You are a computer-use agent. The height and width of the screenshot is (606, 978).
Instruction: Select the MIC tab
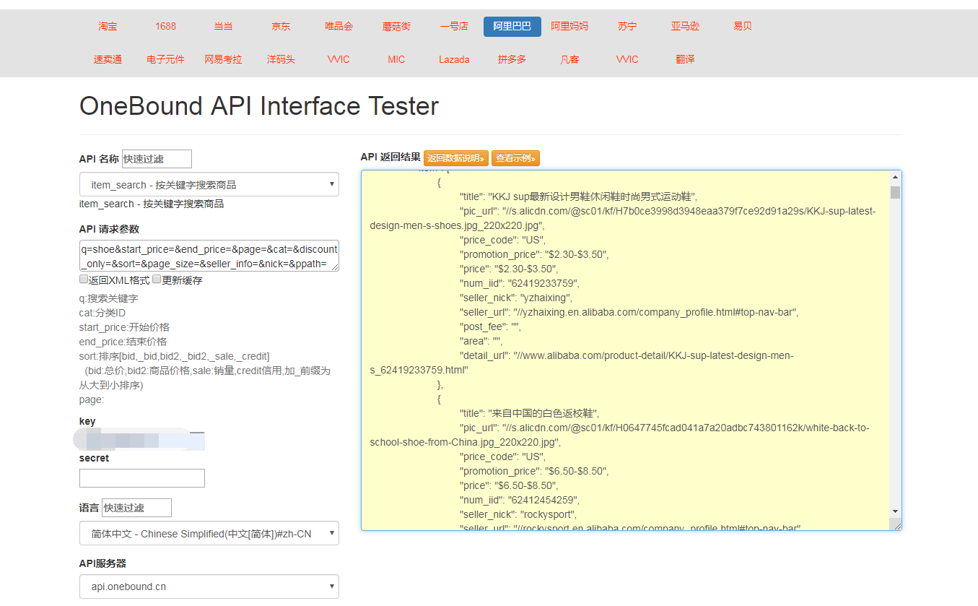click(x=396, y=59)
